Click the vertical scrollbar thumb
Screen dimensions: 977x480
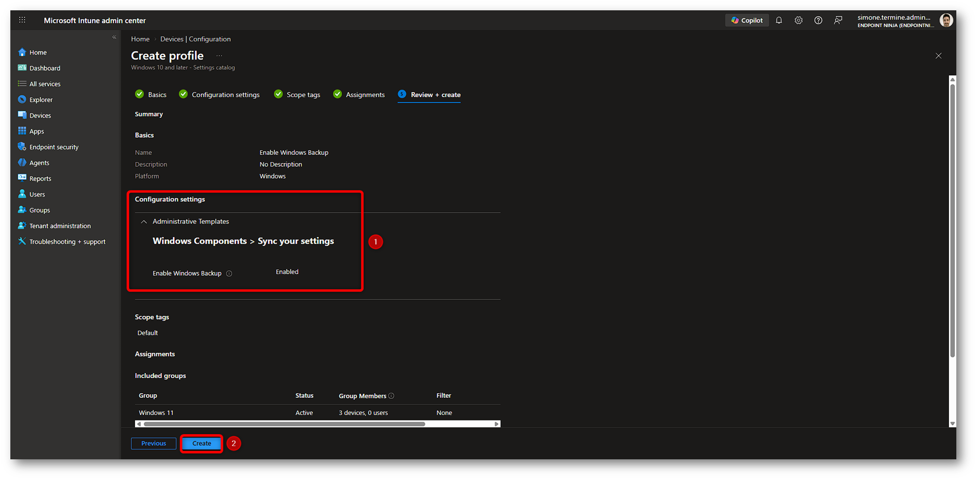click(952, 221)
